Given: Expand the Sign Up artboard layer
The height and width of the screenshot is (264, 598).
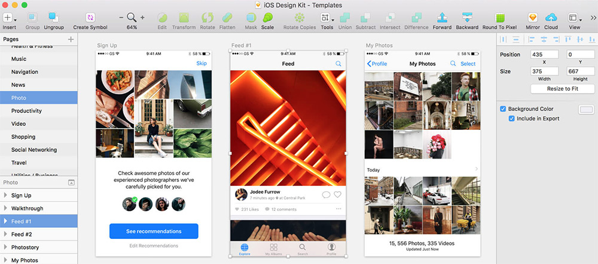Looking at the screenshot, I should [x=5, y=195].
